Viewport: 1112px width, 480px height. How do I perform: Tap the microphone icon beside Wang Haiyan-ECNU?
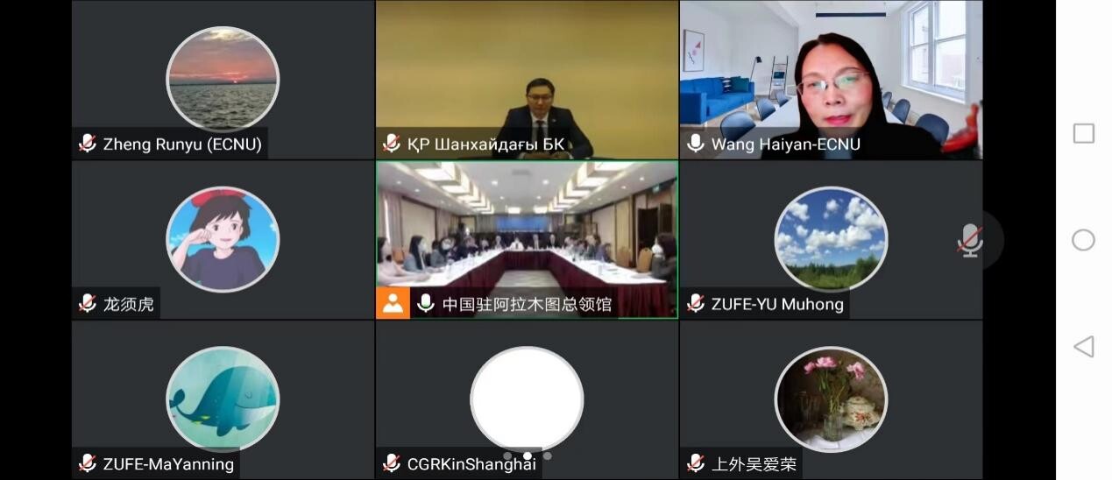[x=696, y=144]
